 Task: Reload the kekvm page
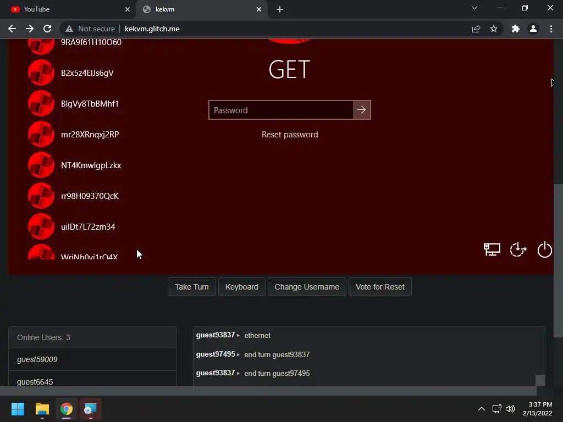[47, 29]
